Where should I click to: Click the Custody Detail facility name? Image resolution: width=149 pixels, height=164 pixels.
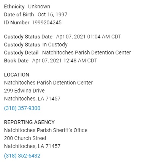tap(86, 53)
